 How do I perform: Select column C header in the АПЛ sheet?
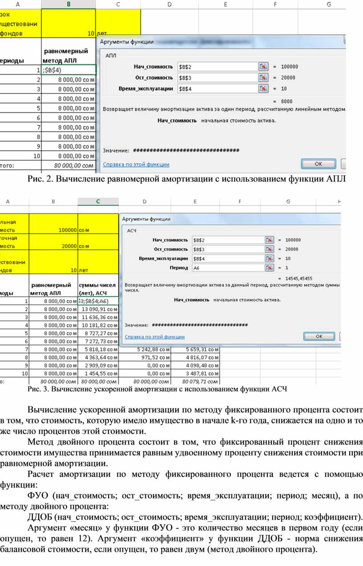click(118, 4)
